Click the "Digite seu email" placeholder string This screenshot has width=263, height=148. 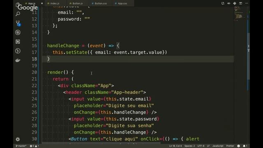pos(130,106)
